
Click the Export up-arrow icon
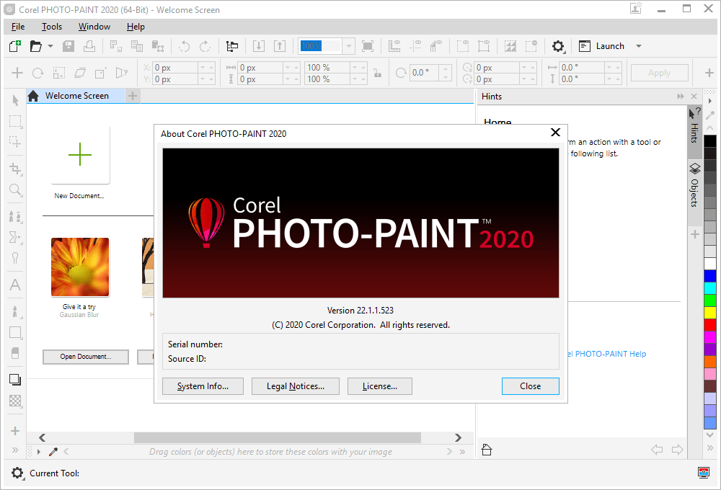click(280, 46)
